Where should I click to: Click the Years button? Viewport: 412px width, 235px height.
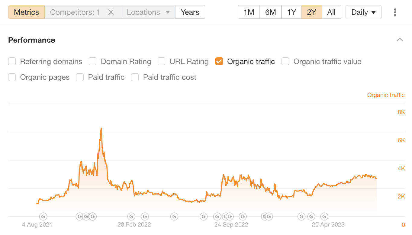pyautogui.click(x=190, y=12)
